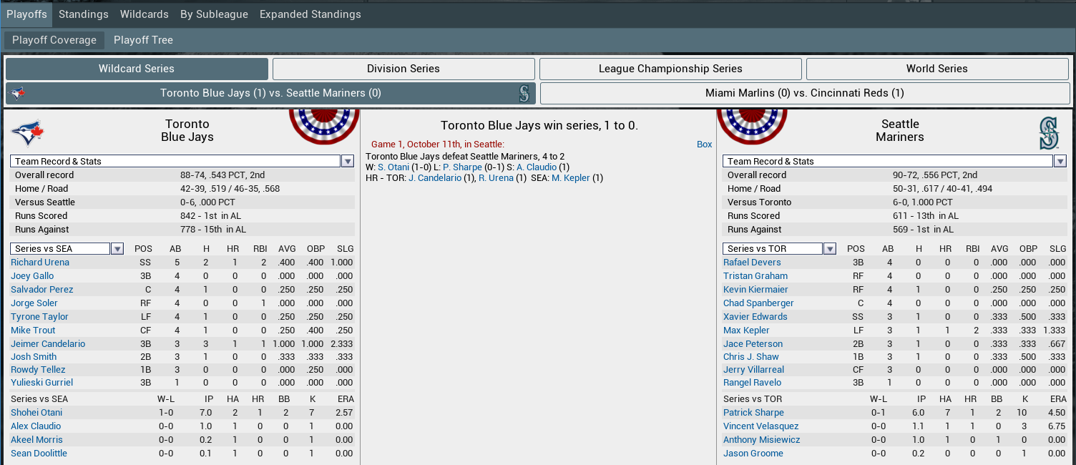
Task: Click the Wildcards tab
Action: (x=145, y=14)
